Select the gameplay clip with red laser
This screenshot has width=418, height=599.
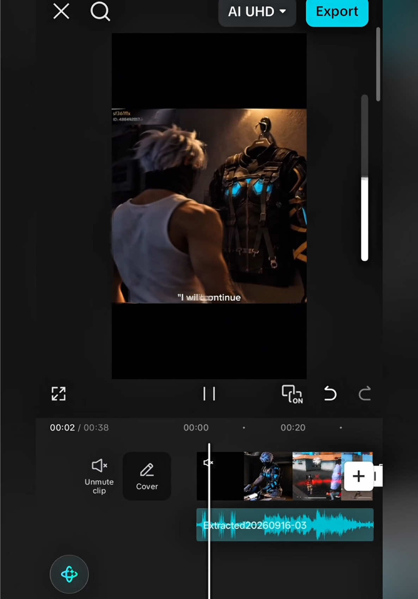pos(316,476)
